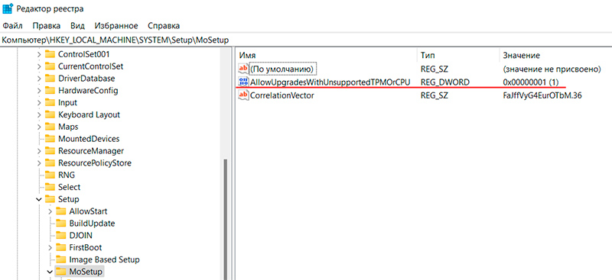Click the registry path address bar

point(306,40)
